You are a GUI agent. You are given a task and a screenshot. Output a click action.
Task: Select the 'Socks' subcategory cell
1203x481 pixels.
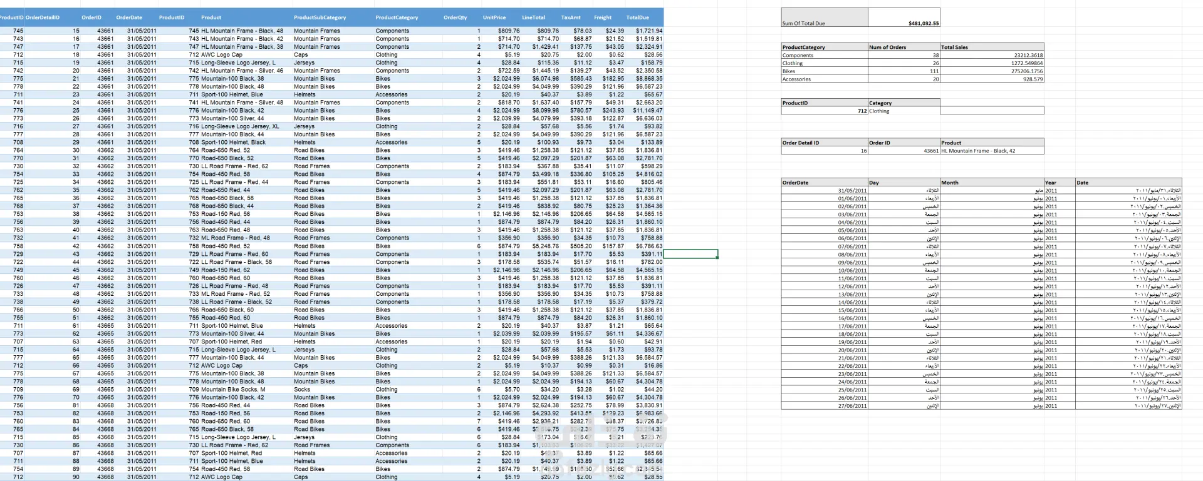pos(302,389)
